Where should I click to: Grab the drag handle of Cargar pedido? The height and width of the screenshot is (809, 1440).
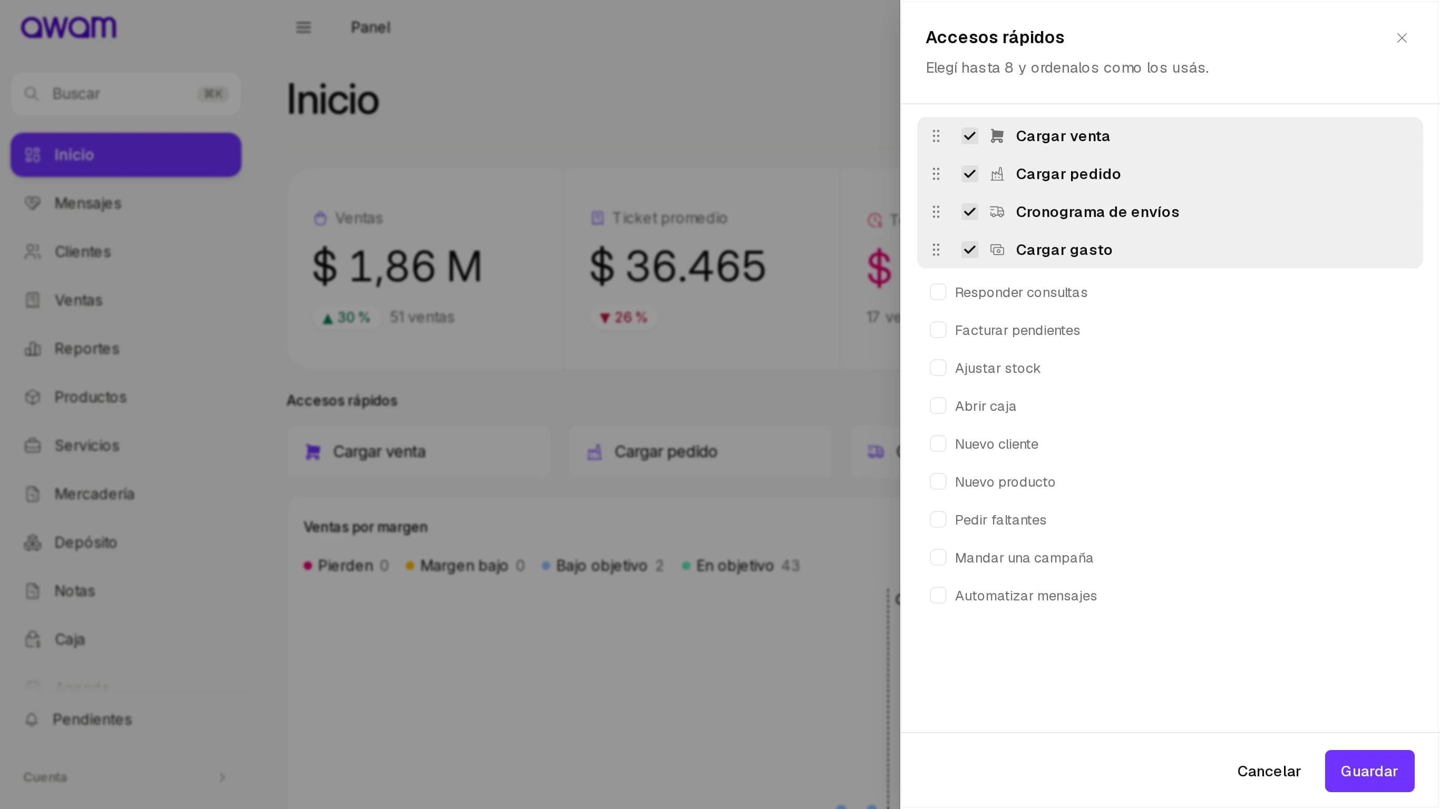pos(936,174)
